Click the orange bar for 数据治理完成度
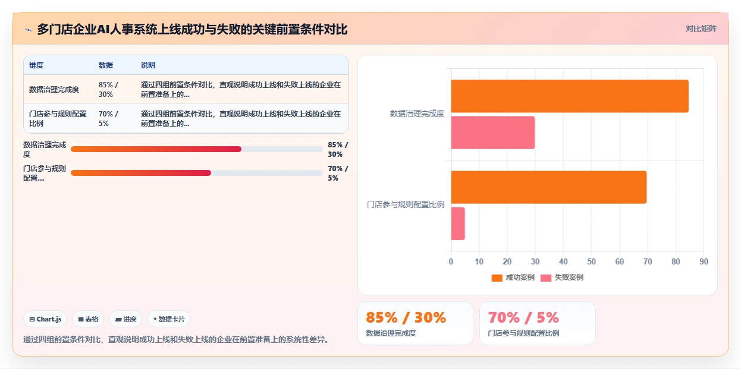The height and width of the screenshot is (369, 741). [570, 96]
